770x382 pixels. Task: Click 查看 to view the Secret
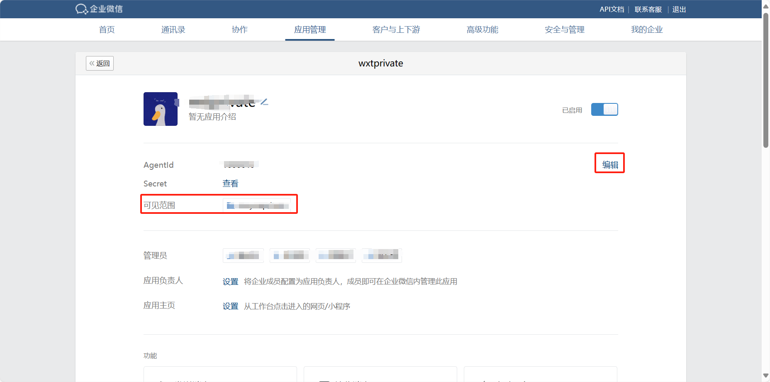pyautogui.click(x=230, y=184)
